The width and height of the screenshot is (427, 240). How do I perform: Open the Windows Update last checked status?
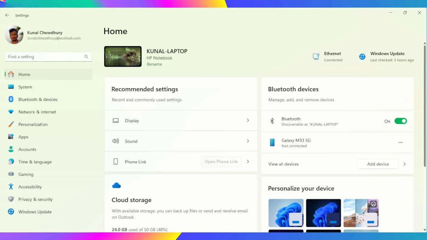(x=386, y=57)
